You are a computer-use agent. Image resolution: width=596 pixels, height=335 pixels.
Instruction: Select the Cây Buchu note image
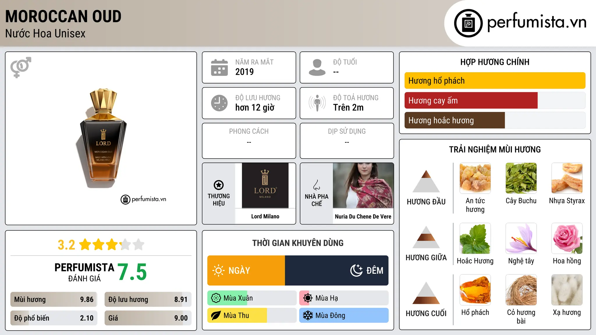521,178
